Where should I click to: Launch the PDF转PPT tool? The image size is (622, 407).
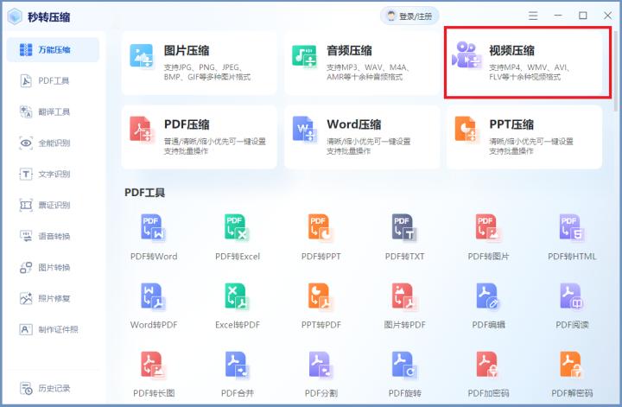point(321,238)
